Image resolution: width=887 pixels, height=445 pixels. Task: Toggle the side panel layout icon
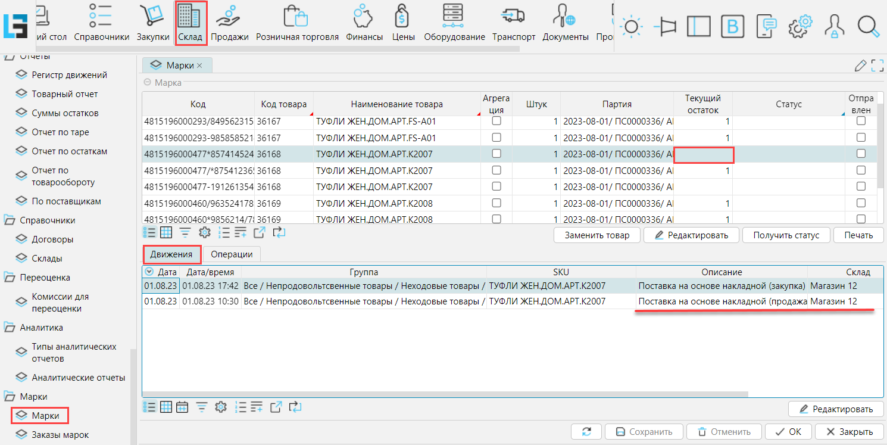tap(699, 26)
